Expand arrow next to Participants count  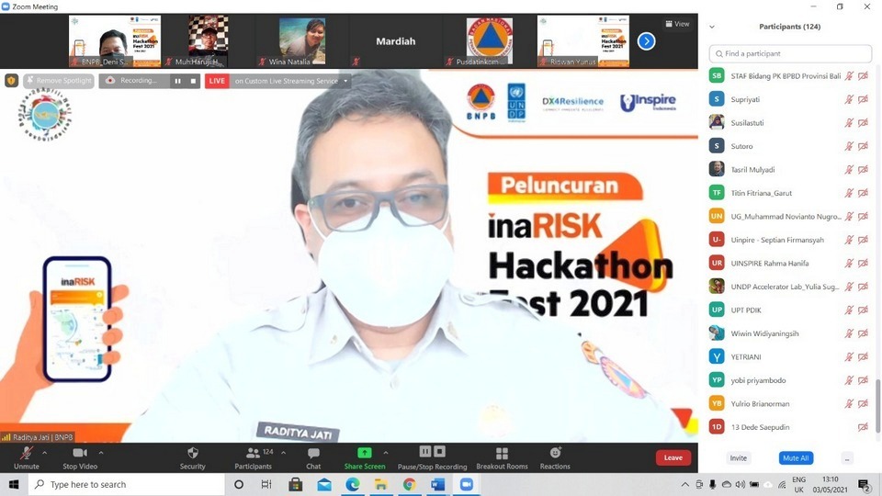pyautogui.click(x=284, y=453)
